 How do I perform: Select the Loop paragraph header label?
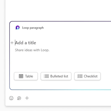[33, 28]
